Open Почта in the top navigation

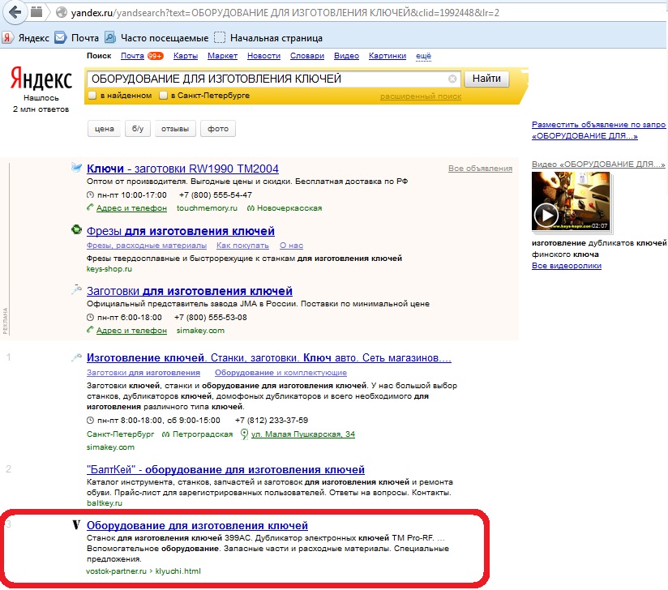pyautogui.click(x=132, y=56)
